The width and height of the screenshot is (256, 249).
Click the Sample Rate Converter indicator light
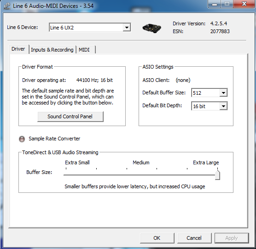pos(22,139)
